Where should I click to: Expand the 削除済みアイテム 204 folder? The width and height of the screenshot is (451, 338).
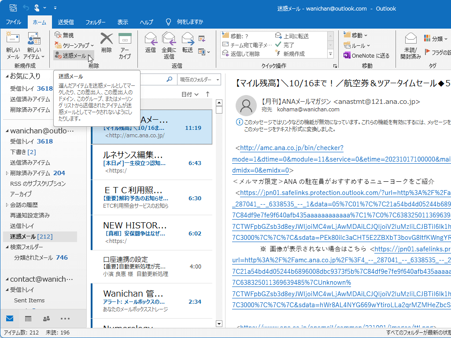(x=7, y=173)
